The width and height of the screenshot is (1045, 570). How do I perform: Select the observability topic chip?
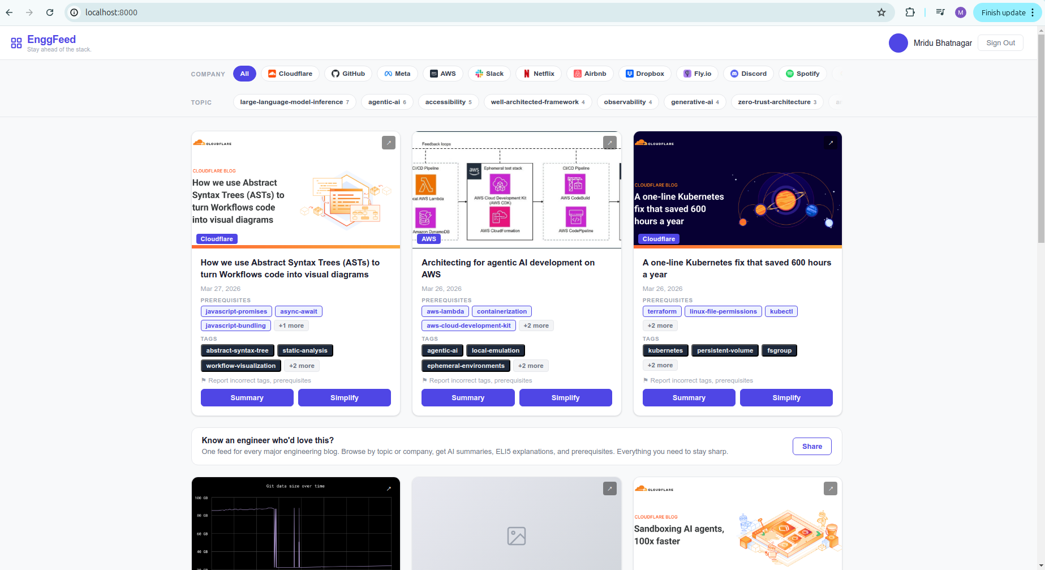pyautogui.click(x=628, y=102)
